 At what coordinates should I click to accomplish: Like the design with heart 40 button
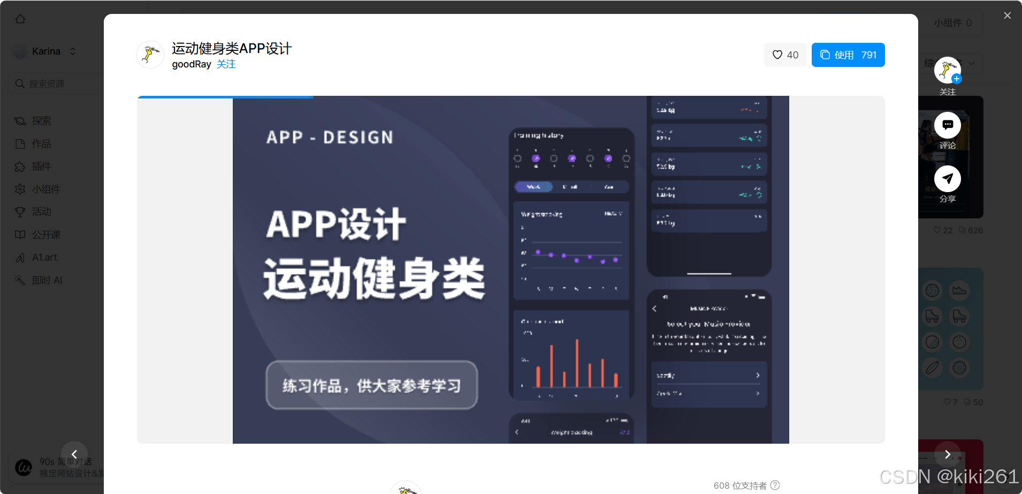(785, 55)
